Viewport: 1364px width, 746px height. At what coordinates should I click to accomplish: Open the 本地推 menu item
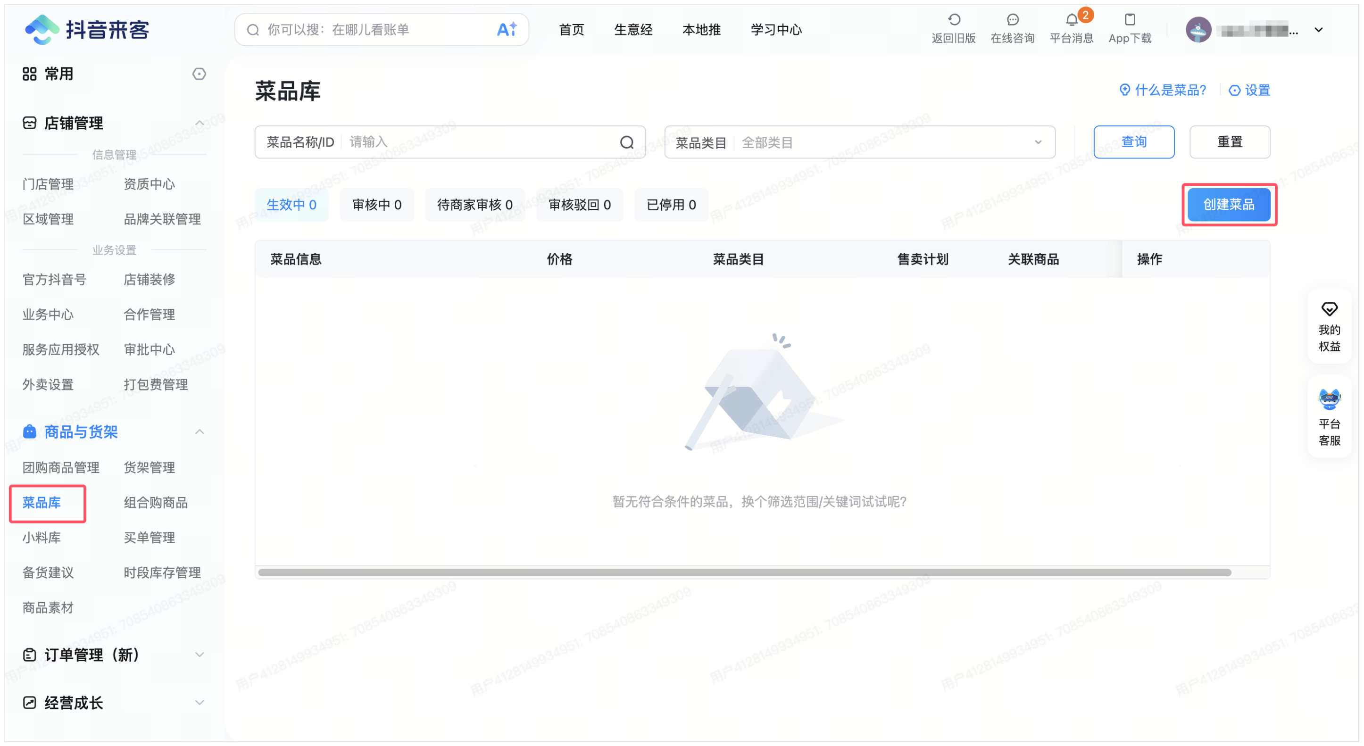tap(701, 30)
